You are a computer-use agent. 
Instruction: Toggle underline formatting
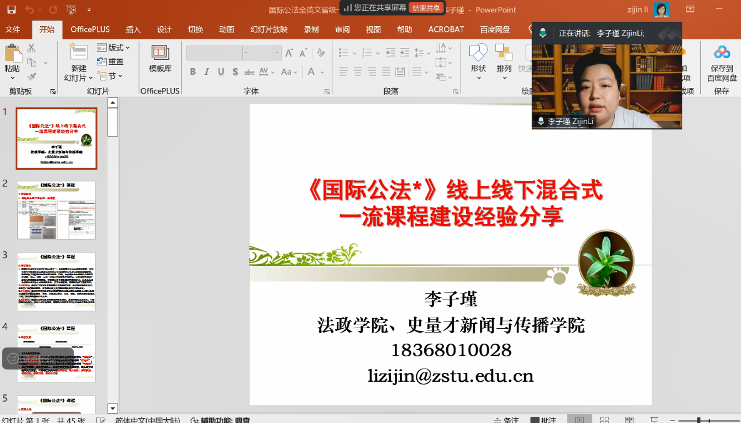pyautogui.click(x=221, y=72)
